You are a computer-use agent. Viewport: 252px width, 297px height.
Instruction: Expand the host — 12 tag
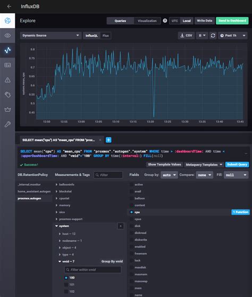pyautogui.click(x=69, y=234)
